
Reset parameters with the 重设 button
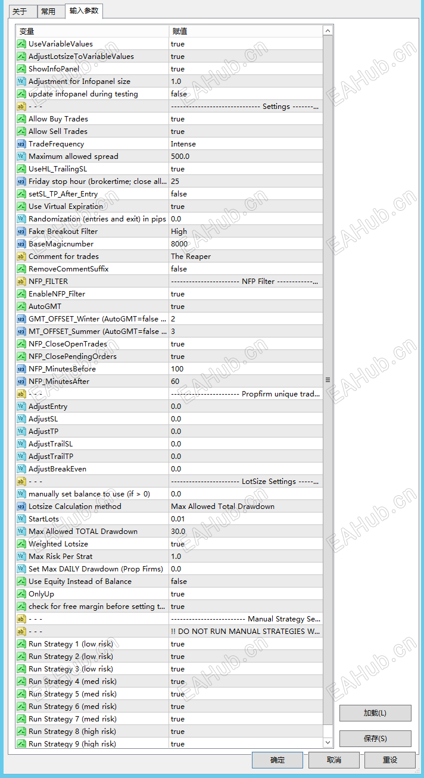click(390, 760)
